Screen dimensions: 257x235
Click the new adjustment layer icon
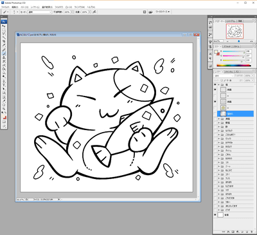pos(238,232)
